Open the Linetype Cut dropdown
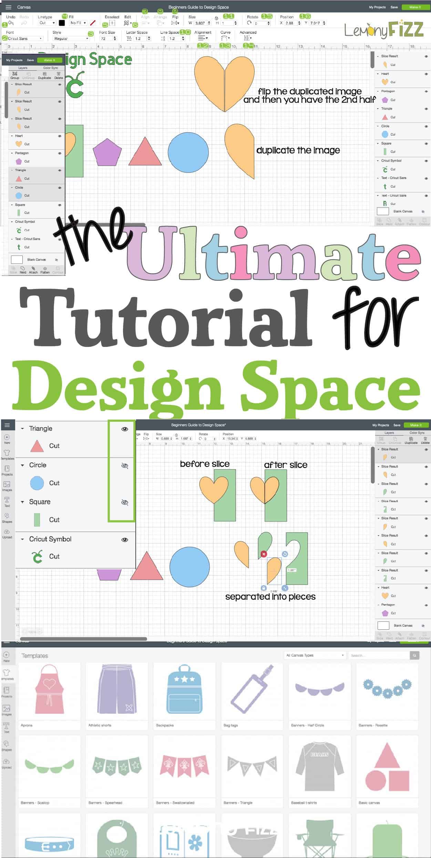 tap(47, 23)
